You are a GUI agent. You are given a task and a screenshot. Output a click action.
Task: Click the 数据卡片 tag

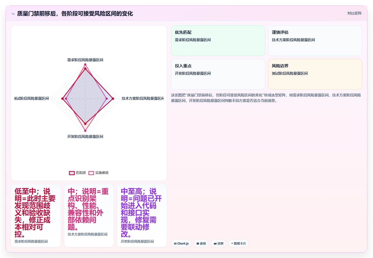pyautogui.click(x=239, y=243)
